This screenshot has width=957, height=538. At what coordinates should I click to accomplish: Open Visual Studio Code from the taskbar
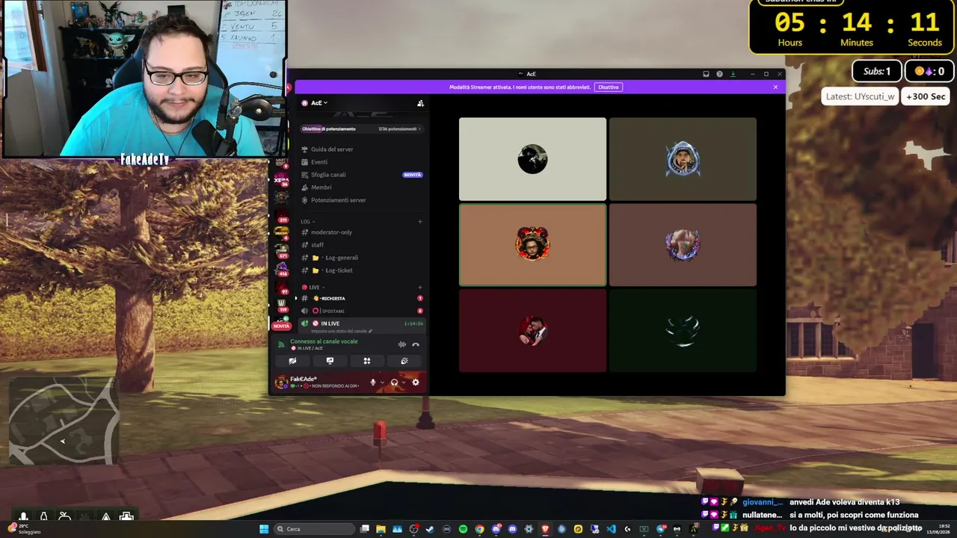pos(611,529)
